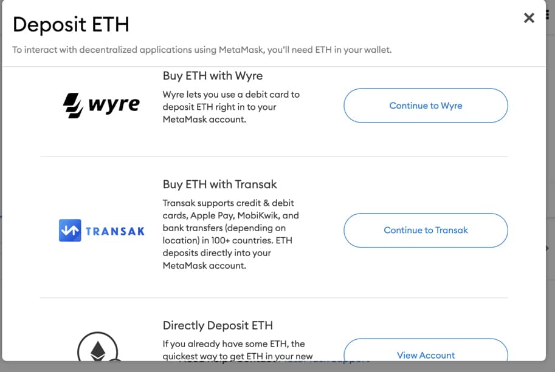Image resolution: width=555 pixels, height=372 pixels.
Task: Close the Deposit ETH dialog
Action: pyautogui.click(x=529, y=18)
